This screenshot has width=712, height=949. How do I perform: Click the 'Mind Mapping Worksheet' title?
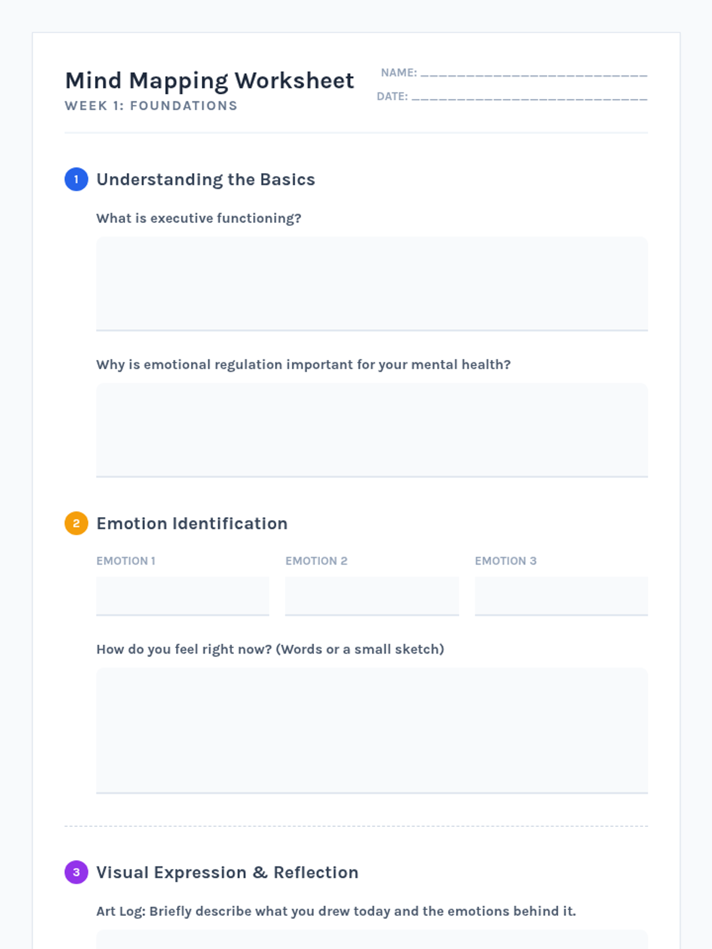coord(209,81)
